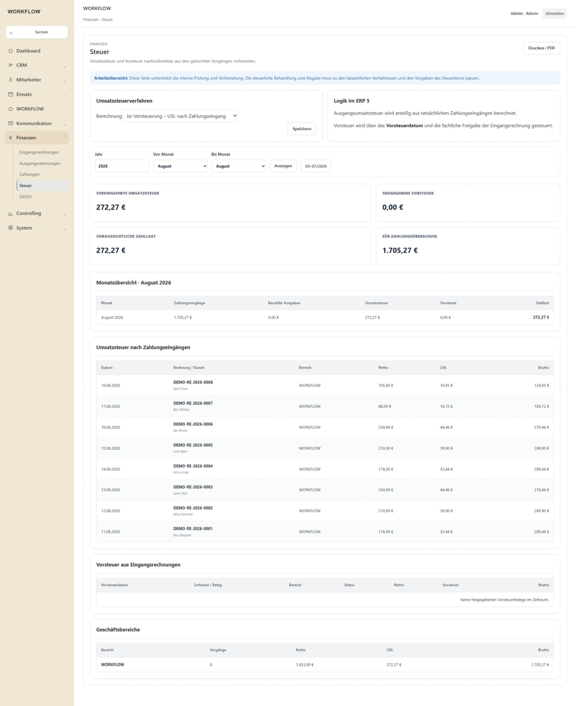The height and width of the screenshot is (706, 576).
Task: Click the date 18.08.2026
Action: (110, 385)
